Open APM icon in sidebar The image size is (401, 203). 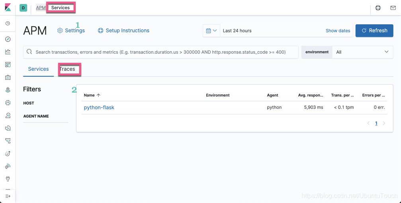pyautogui.click(x=8, y=141)
